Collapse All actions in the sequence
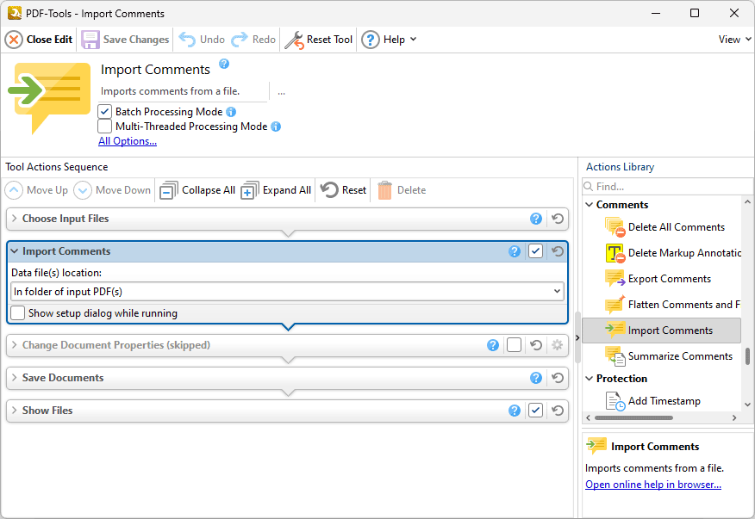Image resolution: width=755 pixels, height=519 pixels. (x=197, y=190)
